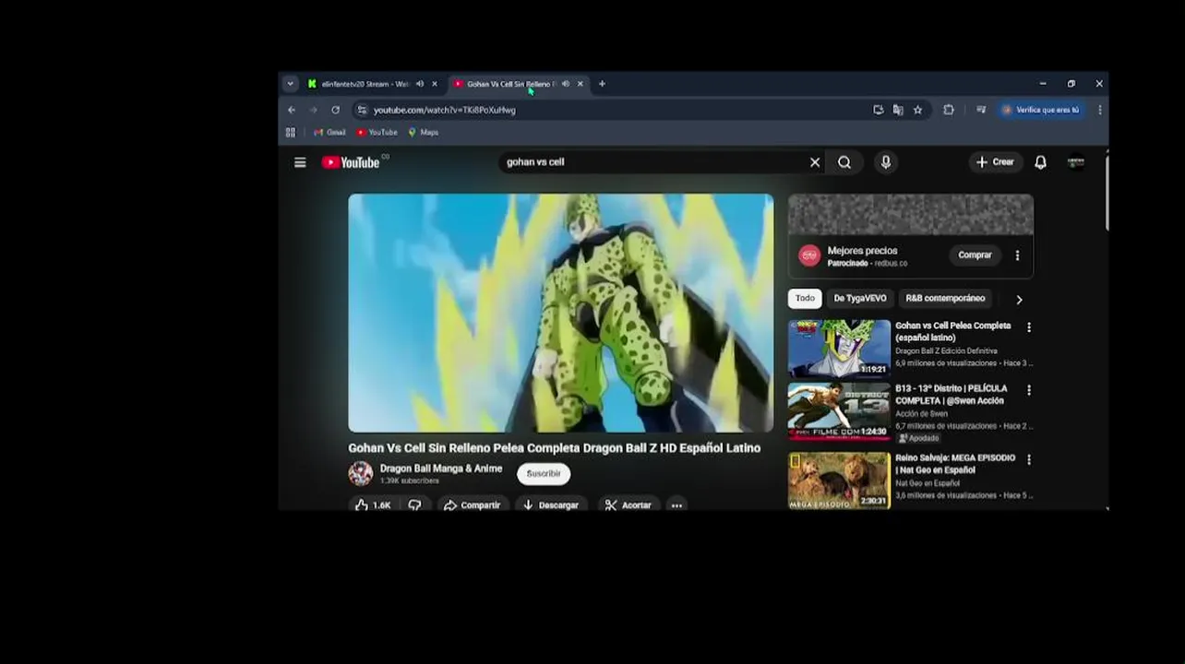Screen dimensions: 1185x664
Task: Translate this page icon
Action: [898, 110]
